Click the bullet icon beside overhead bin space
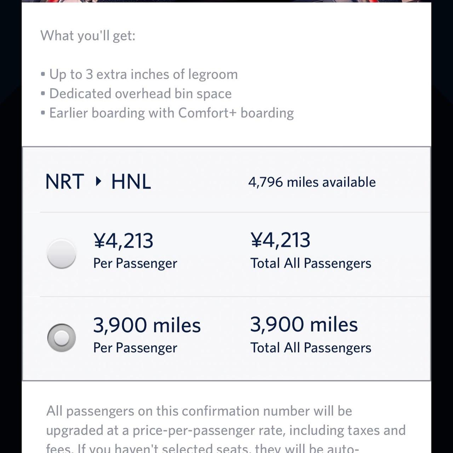 [x=43, y=94]
